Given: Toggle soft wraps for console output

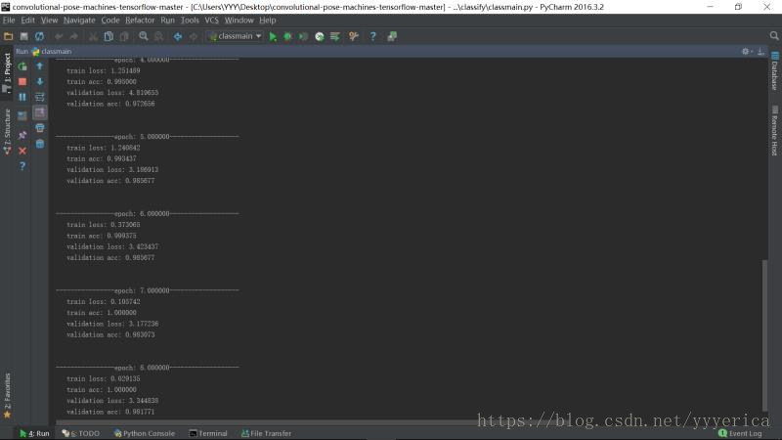Looking at the screenshot, I should click(40, 97).
